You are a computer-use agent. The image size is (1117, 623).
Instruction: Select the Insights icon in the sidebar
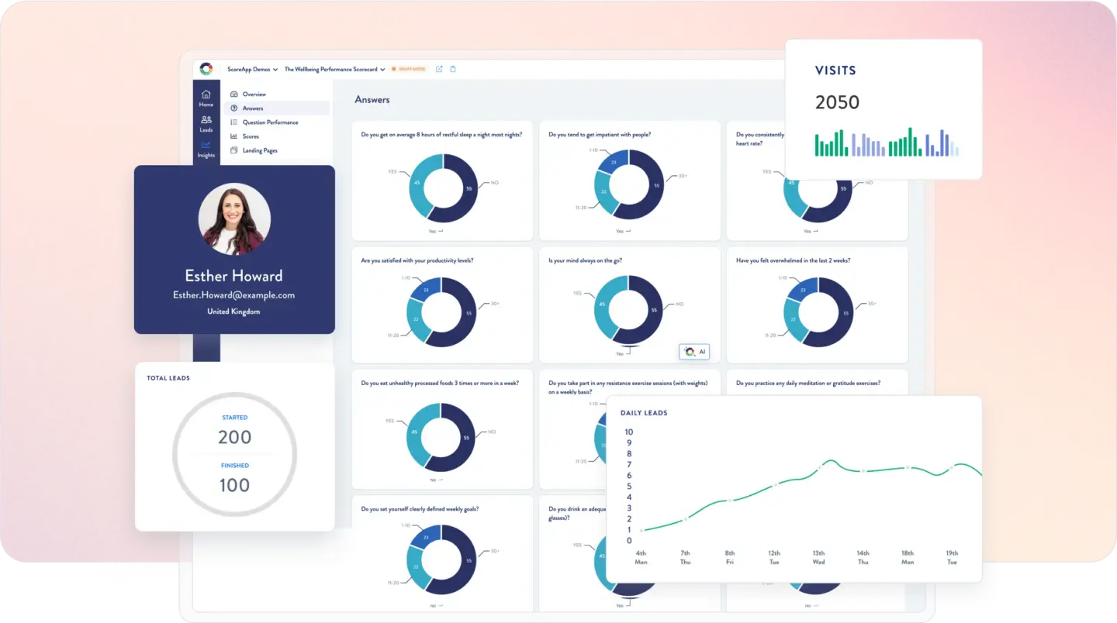pos(205,144)
